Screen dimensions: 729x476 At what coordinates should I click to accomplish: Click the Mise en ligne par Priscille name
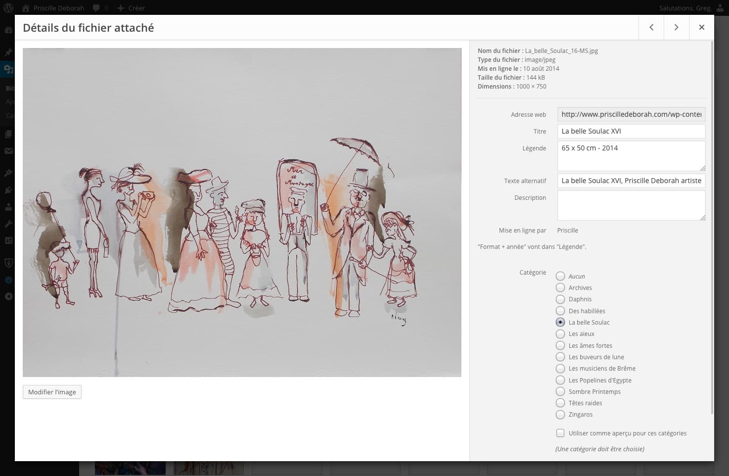tap(567, 230)
